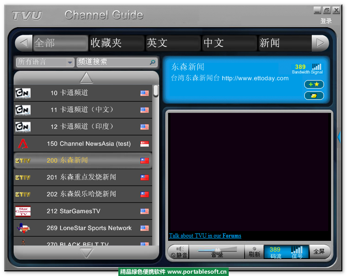Image resolution: width=347 pixels, height=276 pixels.
Task: Toggle the 码流 bitrate signal display
Action: coord(286,252)
